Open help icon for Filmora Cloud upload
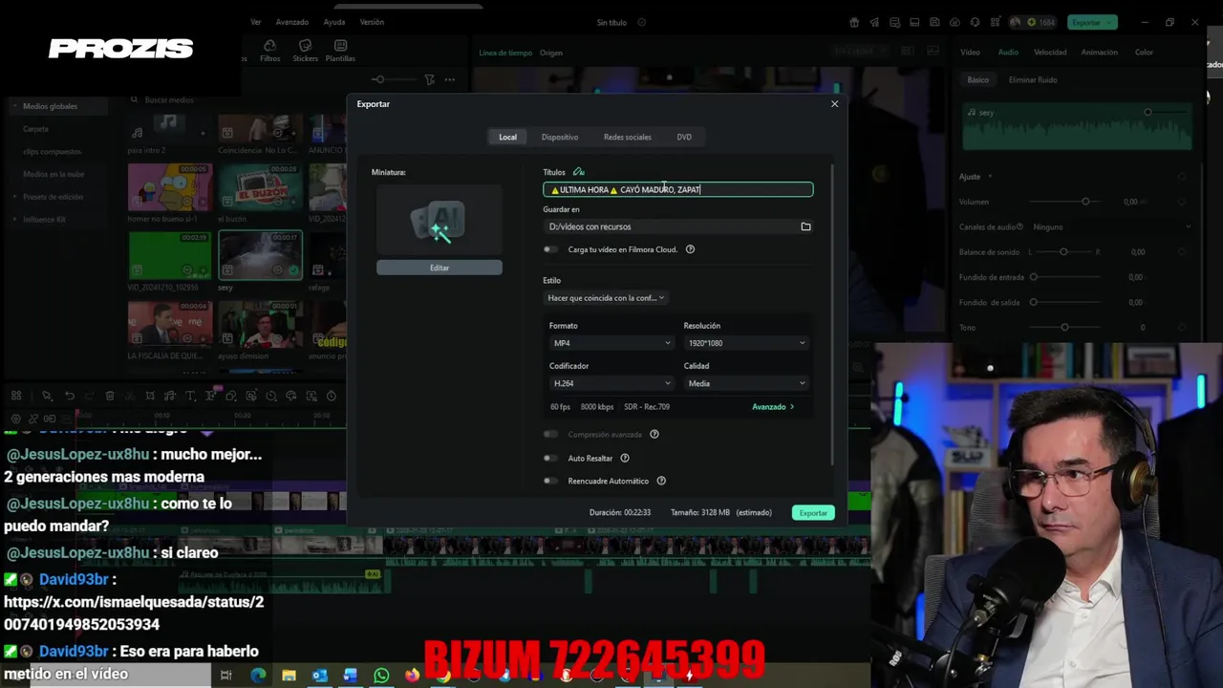 click(x=690, y=249)
